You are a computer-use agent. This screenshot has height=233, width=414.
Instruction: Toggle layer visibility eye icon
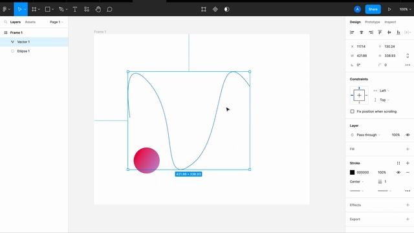coord(408,135)
